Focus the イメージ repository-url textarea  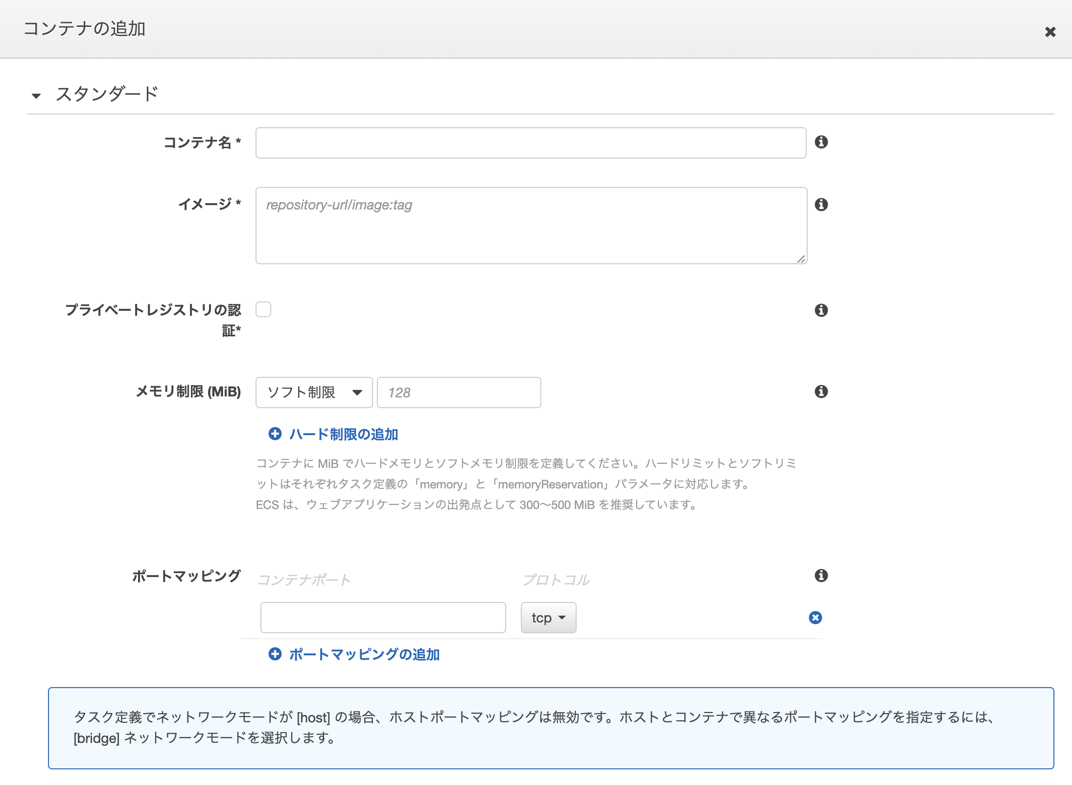(531, 226)
